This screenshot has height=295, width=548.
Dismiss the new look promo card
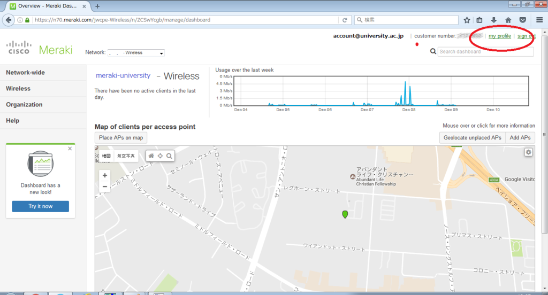point(70,149)
